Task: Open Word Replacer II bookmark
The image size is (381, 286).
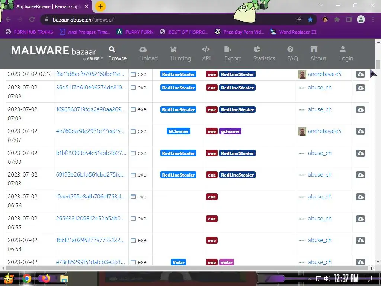Action: pyautogui.click(x=293, y=32)
